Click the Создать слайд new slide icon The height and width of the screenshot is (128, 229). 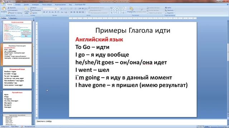point(26,9)
